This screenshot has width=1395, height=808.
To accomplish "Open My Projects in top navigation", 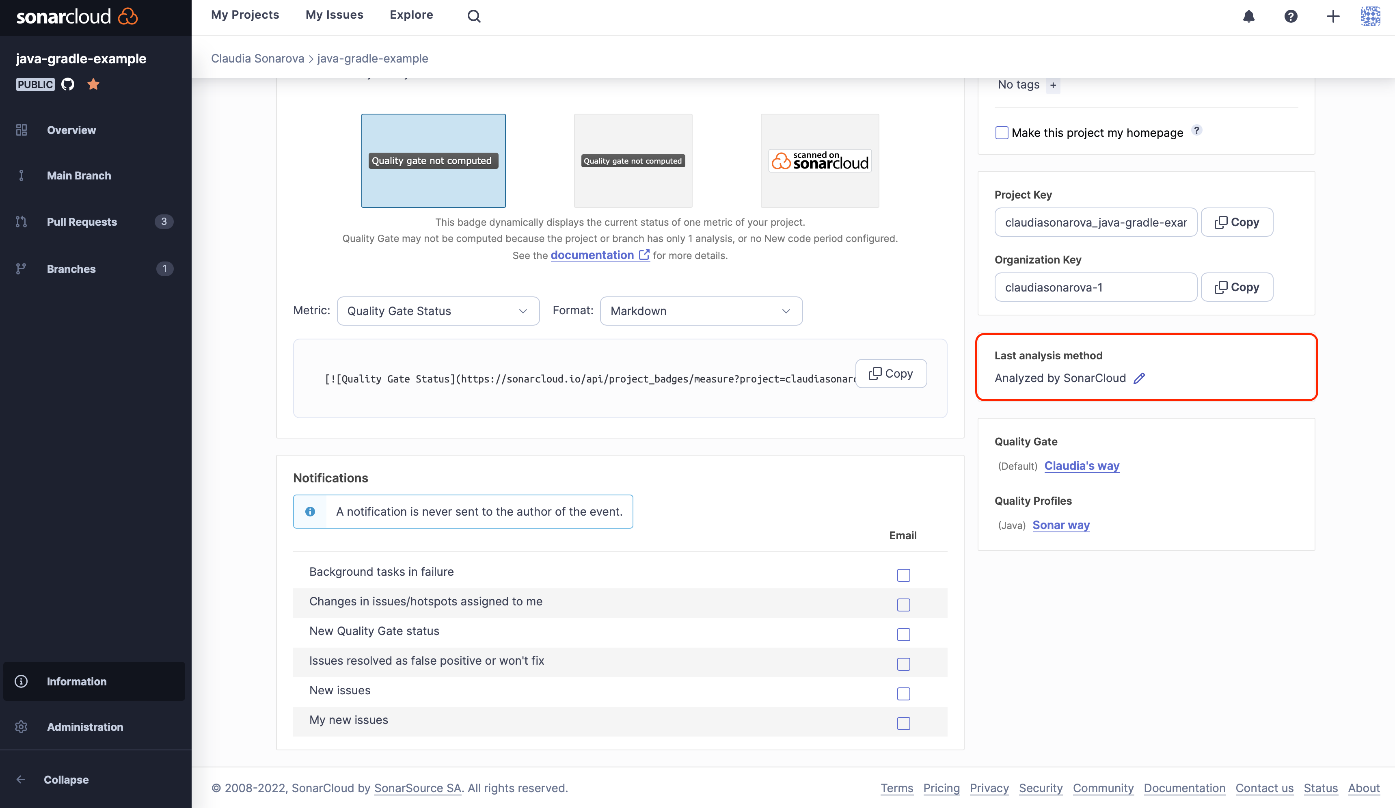I will click(x=245, y=15).
